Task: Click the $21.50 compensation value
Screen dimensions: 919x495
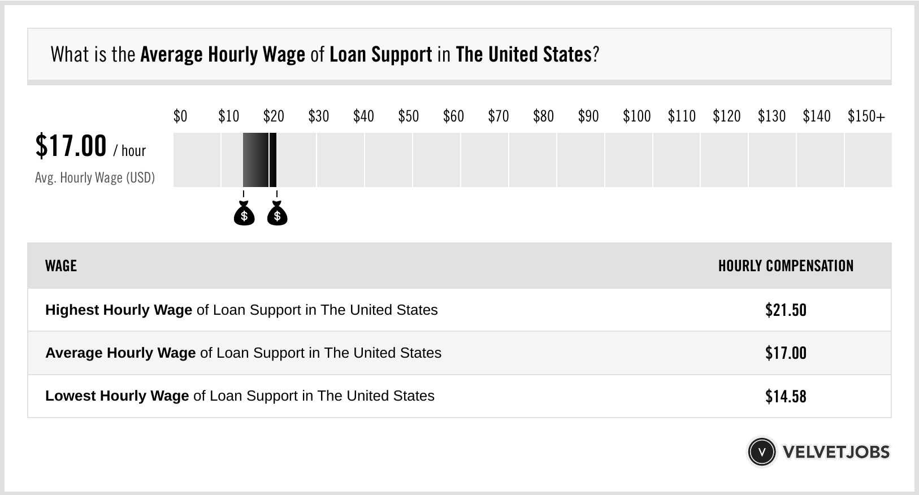Action: click(x=786, y=310)
